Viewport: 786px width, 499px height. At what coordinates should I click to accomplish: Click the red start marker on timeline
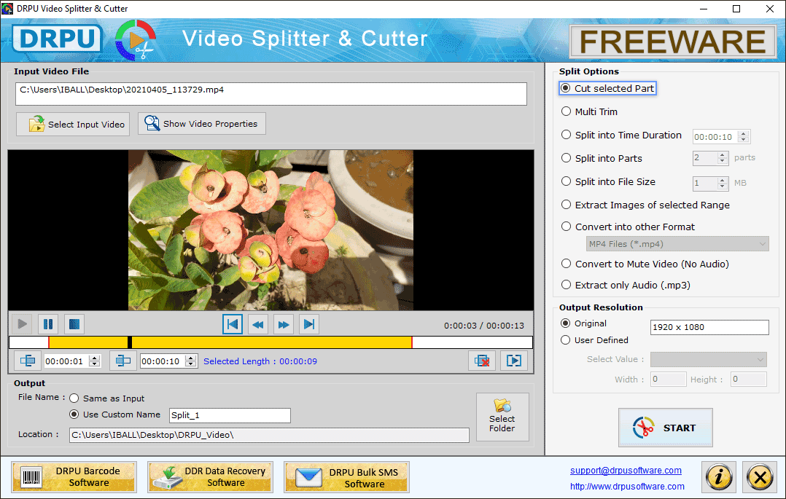pyautogui.click(x=49, y=342)
